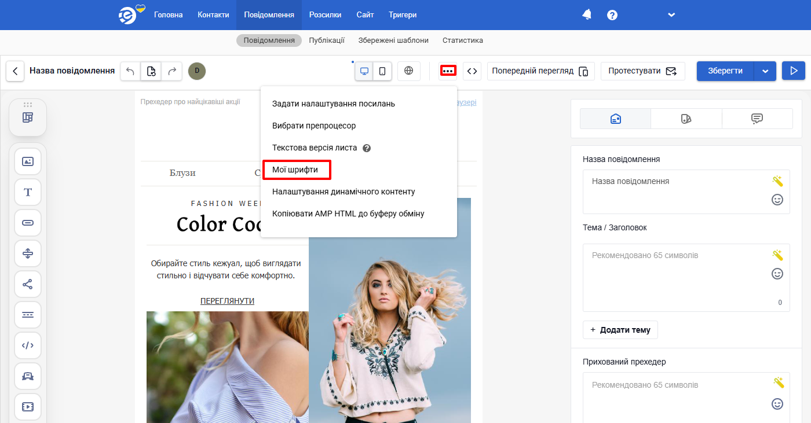
Task: Select the Text block icon
Action: 28,192
